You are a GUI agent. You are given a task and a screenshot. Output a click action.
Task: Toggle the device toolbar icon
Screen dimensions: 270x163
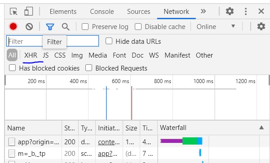tap(28, 11)
